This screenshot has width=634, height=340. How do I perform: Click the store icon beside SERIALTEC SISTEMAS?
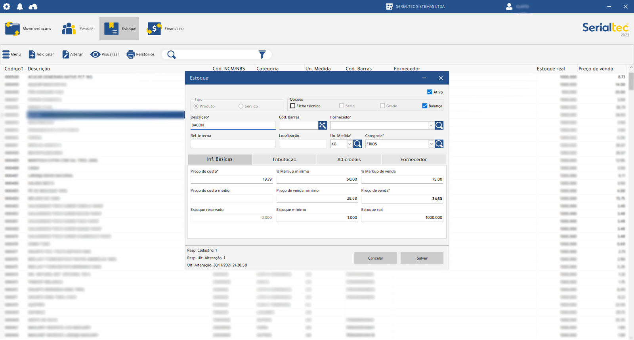(389, 6)
